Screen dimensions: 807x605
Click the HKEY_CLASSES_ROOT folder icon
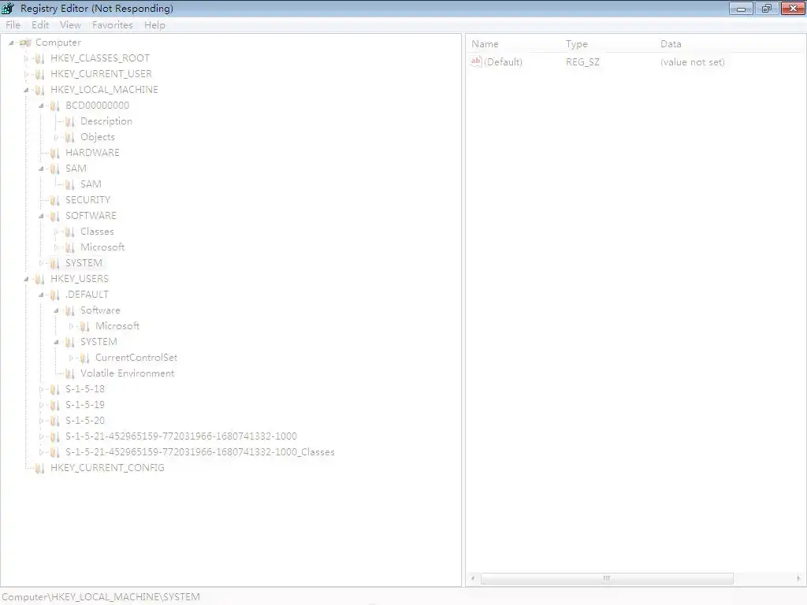click(x=39, y=58)
